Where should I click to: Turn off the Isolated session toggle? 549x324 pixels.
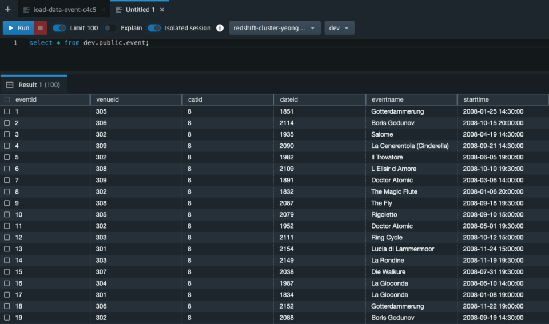point(154,28)
